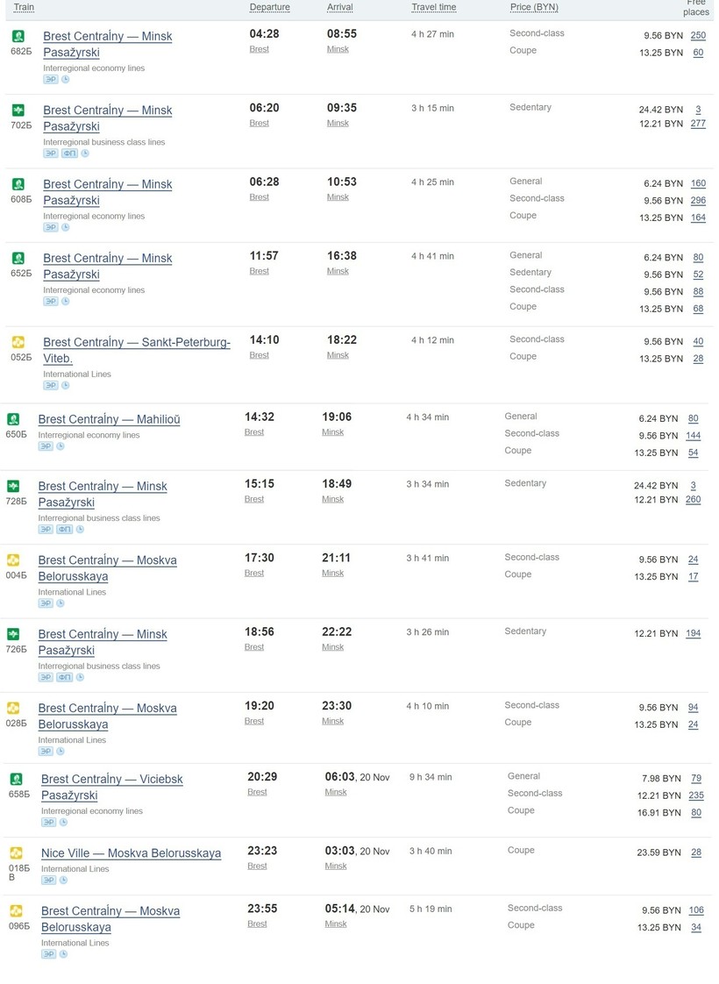Click the Minsk arrival station link for 23:30 arrival

click(333, 721)
